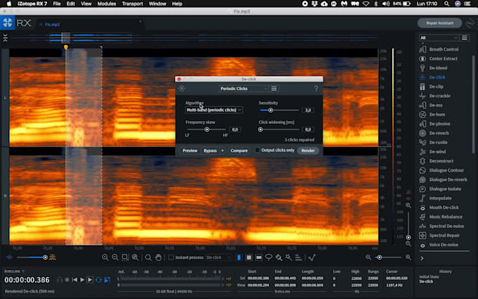Open the Interpolate module
Screen dimensions: 478x299
pos(439,198)
